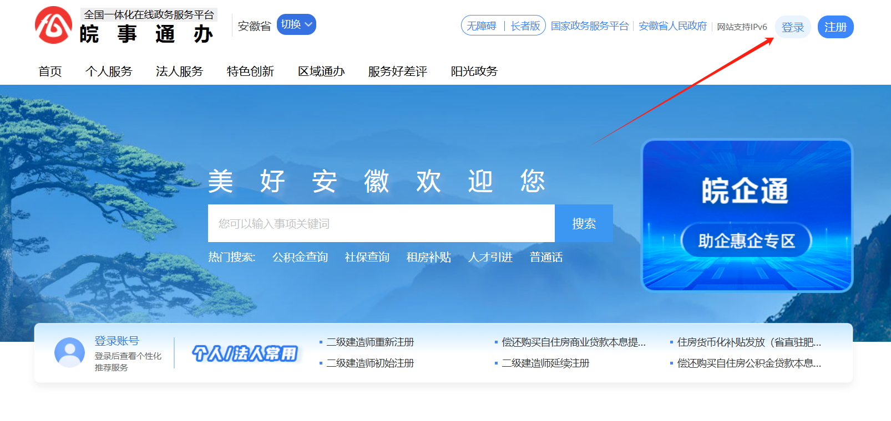Go to 首页 home tab
Viewport: 891px width, 421px height.
tap(50, 71)
